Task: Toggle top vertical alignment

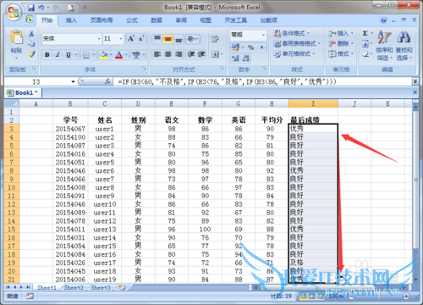Action: [x=157, y=39]
